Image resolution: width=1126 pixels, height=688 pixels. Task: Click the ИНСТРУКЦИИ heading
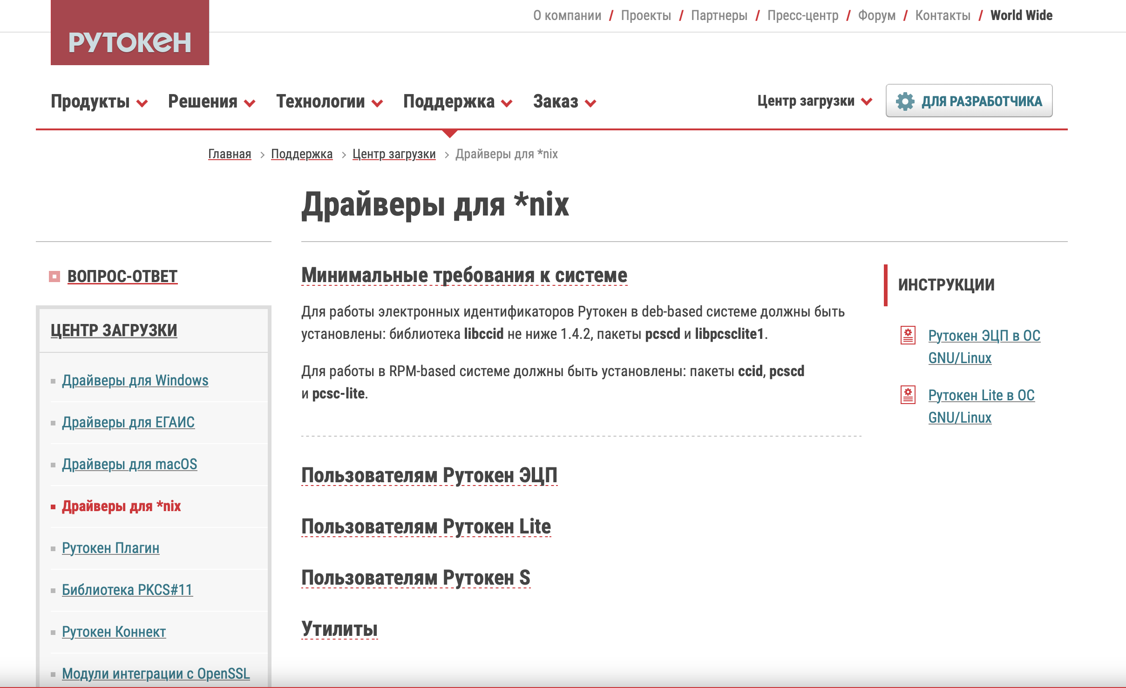[946, 284]
